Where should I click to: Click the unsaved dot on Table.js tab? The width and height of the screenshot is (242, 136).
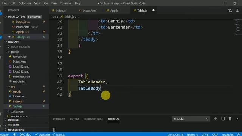click(x=154, y=10)
